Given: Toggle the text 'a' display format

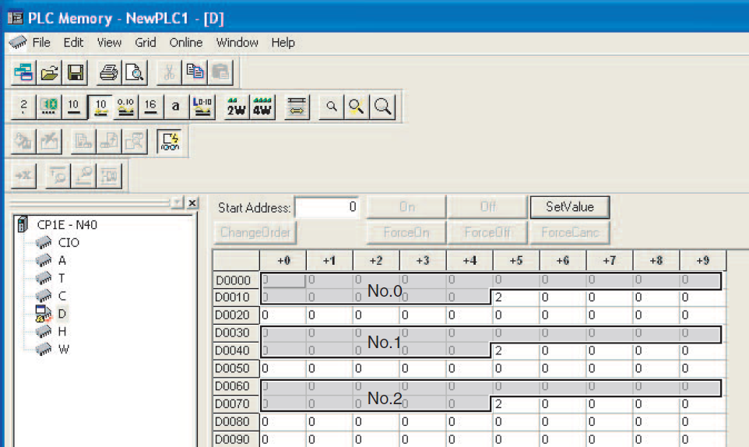Looking at the screenshot, I should click(175, 106).
